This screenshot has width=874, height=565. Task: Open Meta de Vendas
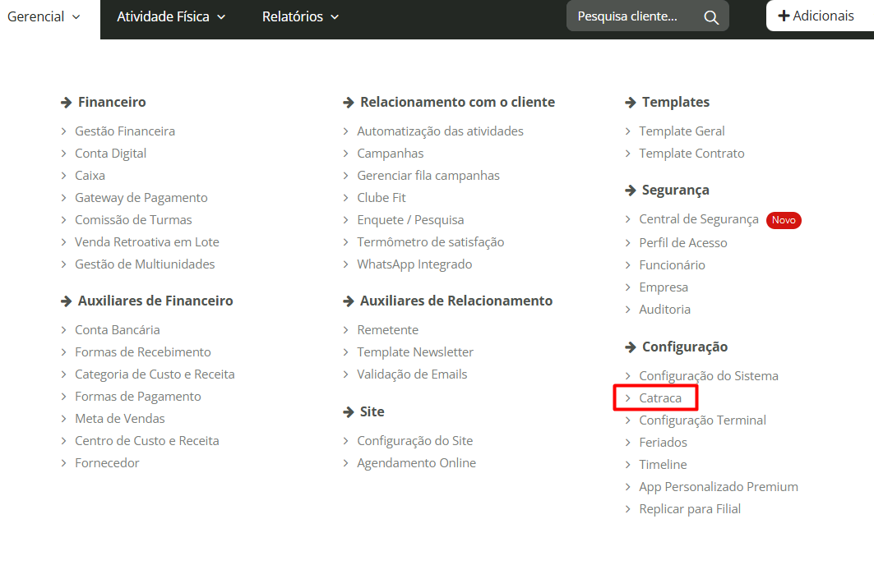pyautogui.click(x=120, y=419)
